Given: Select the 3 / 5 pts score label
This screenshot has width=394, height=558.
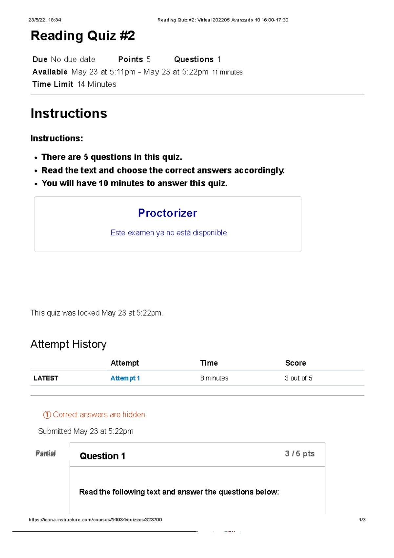Looking at the screenshot, I should pyautogui.click(x=300, y=453).
